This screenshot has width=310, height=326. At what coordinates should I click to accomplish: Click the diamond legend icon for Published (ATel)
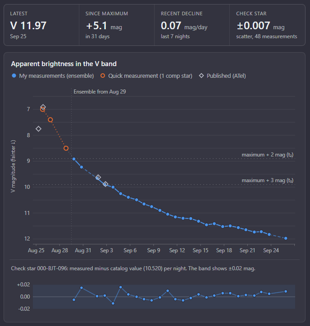click(x=201, y=76)
